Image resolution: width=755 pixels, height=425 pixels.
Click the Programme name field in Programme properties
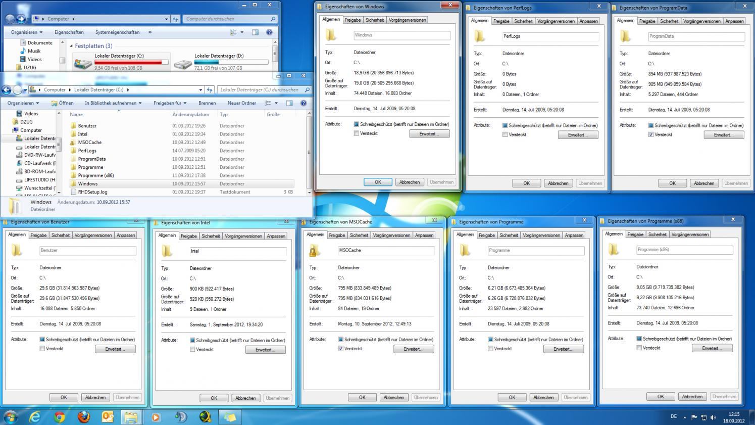tap(536, 251)
